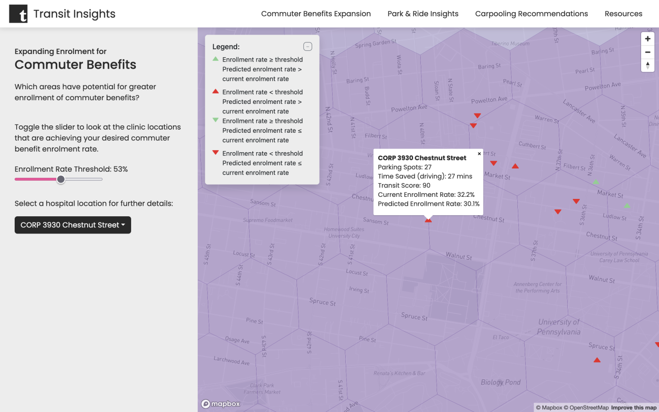Click the 'Biology Pond' map label
Viewport: 659px width, 412px height.
coord(501,382)
